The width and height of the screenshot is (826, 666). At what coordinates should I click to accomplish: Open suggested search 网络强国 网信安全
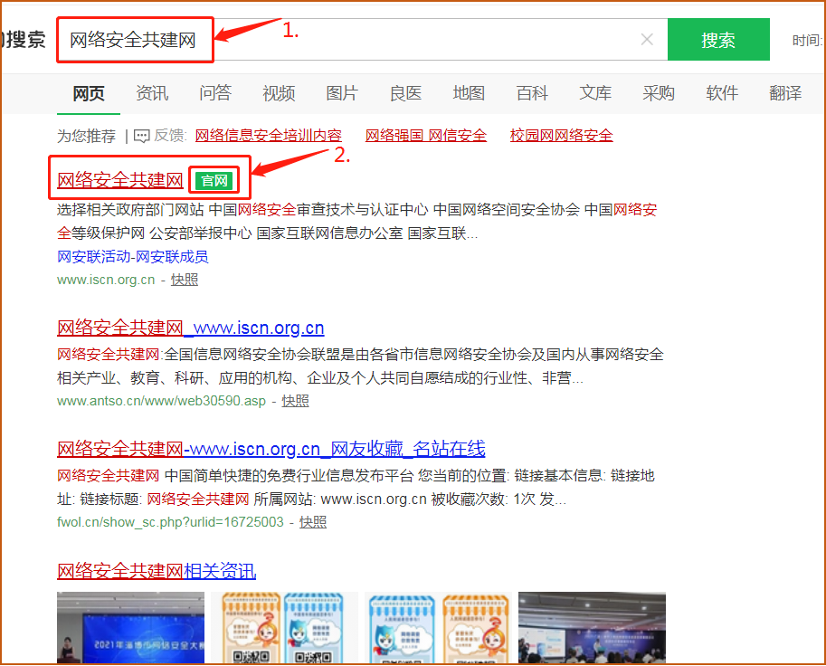(425, 136)
